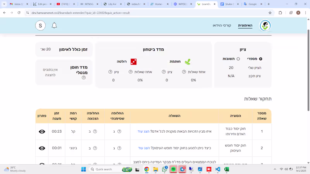Viewport: 310px width, 174px height.
Task: Open Spotify from the taskbar
Action: [x=173, y=169]
